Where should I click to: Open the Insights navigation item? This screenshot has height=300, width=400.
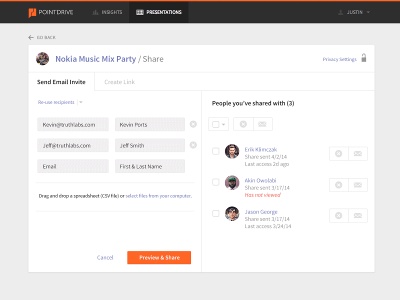coord(107,12)
